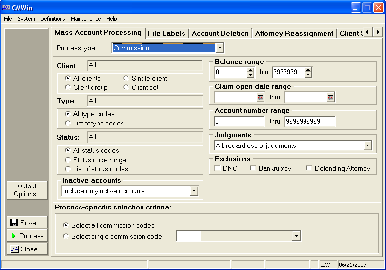Open the Maintenance menu
This screenshot has height=270, width=386.
pos(85,19)
